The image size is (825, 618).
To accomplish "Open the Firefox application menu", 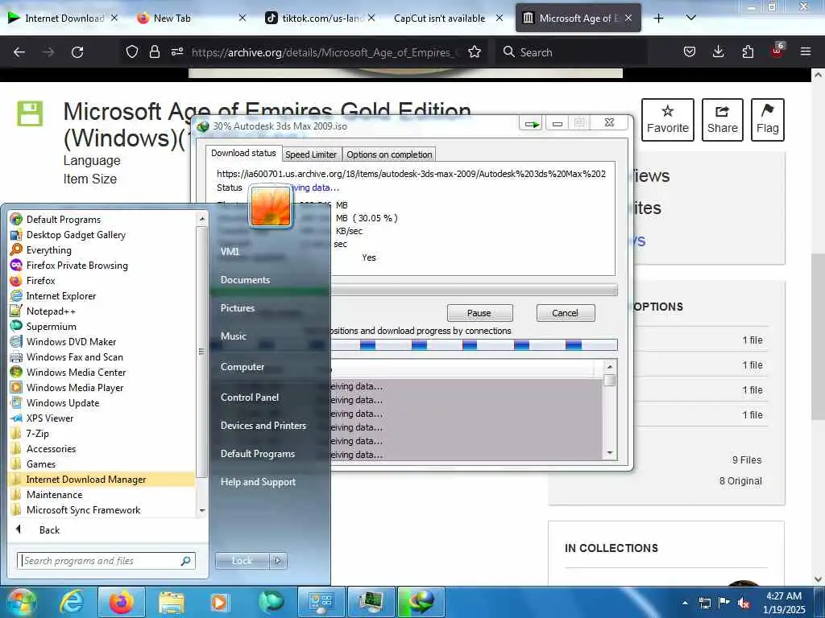I will point(805,51).
